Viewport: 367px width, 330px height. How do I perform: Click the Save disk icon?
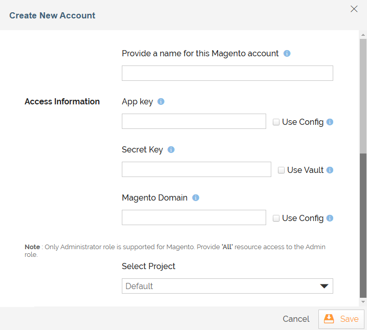(329, 319)
